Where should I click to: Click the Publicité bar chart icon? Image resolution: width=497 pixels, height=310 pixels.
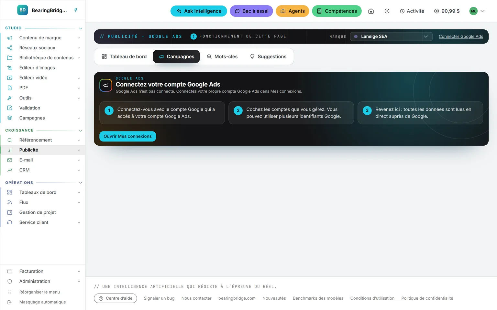tap(10, 150)
